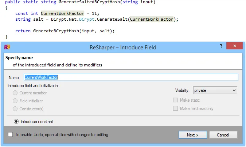Select the Introduce constant radio button

[16, 122]
